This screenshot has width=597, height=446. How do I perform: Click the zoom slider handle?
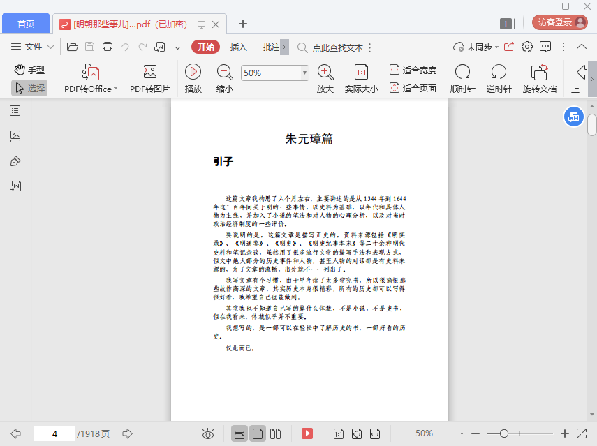504,433
